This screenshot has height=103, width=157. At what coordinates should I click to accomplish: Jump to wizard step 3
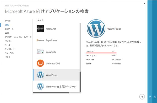click(x=155, y=97)
